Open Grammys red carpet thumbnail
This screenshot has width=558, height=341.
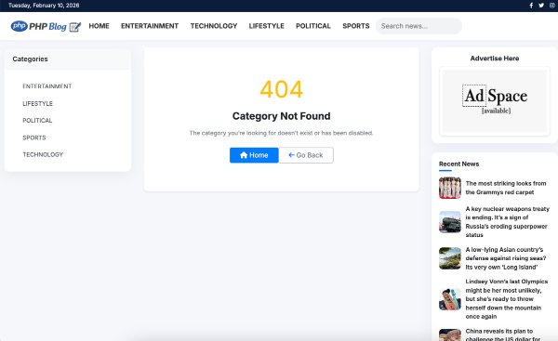click(450, 188)
